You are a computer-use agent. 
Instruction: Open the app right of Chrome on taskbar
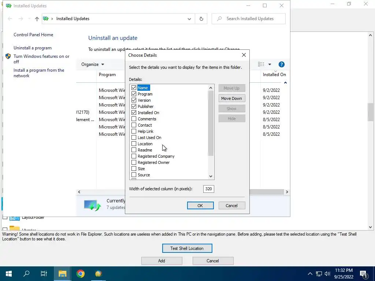(98, 274)
